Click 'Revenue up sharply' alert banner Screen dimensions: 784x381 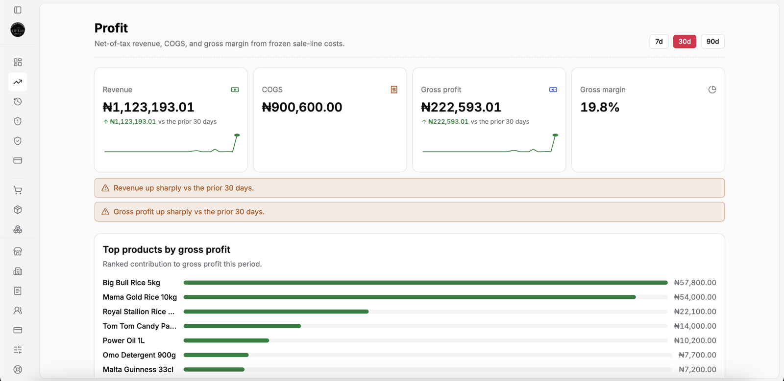[410, 188]
